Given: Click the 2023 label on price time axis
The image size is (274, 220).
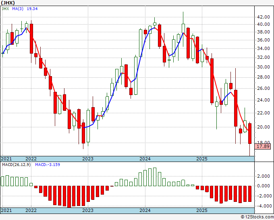Looking at the screenshot, I should 88,159.
